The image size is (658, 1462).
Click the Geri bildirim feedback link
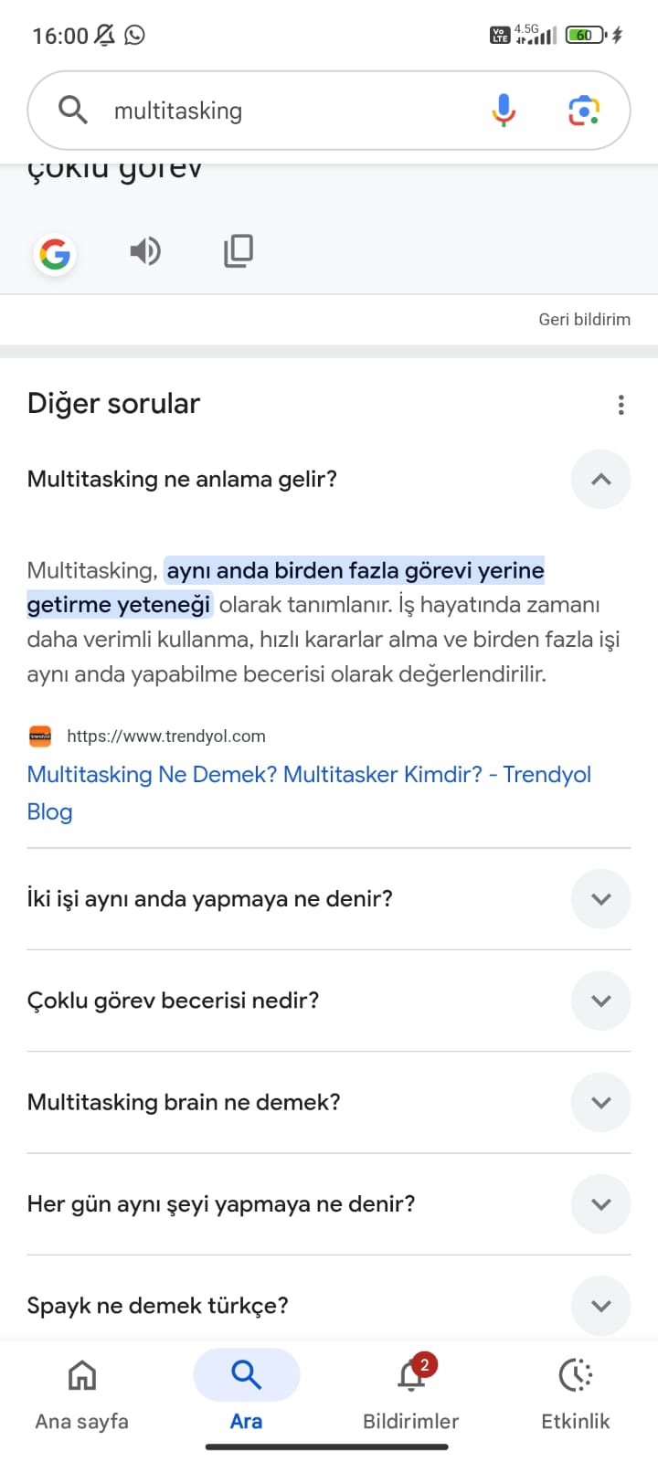[x=584, y=320]
